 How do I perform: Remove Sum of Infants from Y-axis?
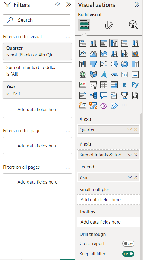pyautogui.click(x=136, y=155)
